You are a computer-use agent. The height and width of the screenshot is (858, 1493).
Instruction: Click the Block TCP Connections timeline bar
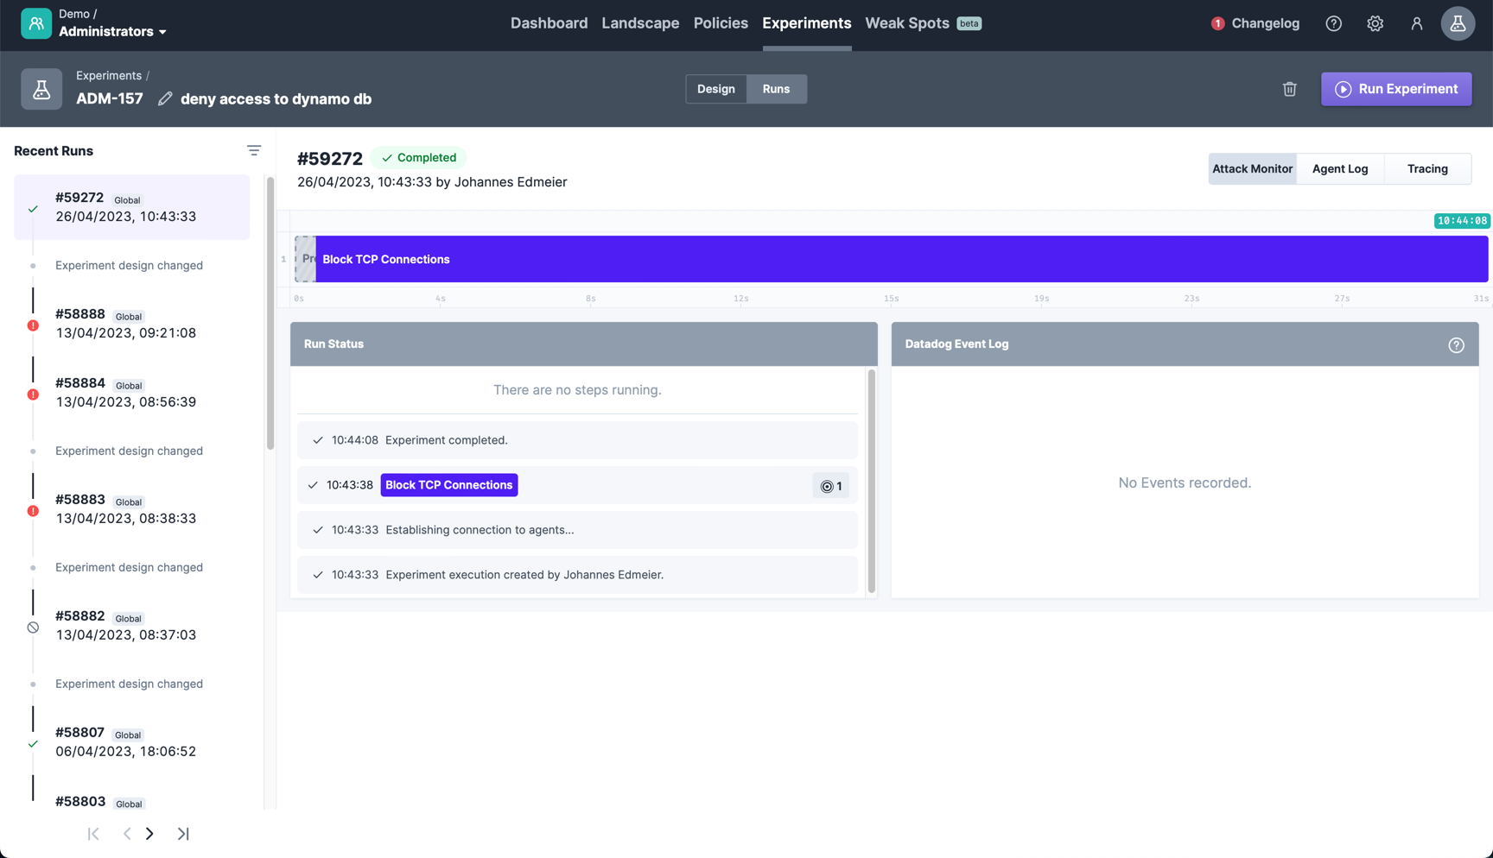tap(899, 259)
